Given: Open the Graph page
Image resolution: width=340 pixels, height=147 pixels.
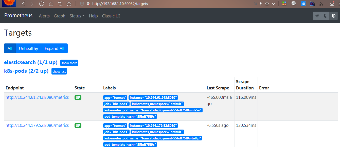Looking at the screenshot, I should [x=60, y=16].
